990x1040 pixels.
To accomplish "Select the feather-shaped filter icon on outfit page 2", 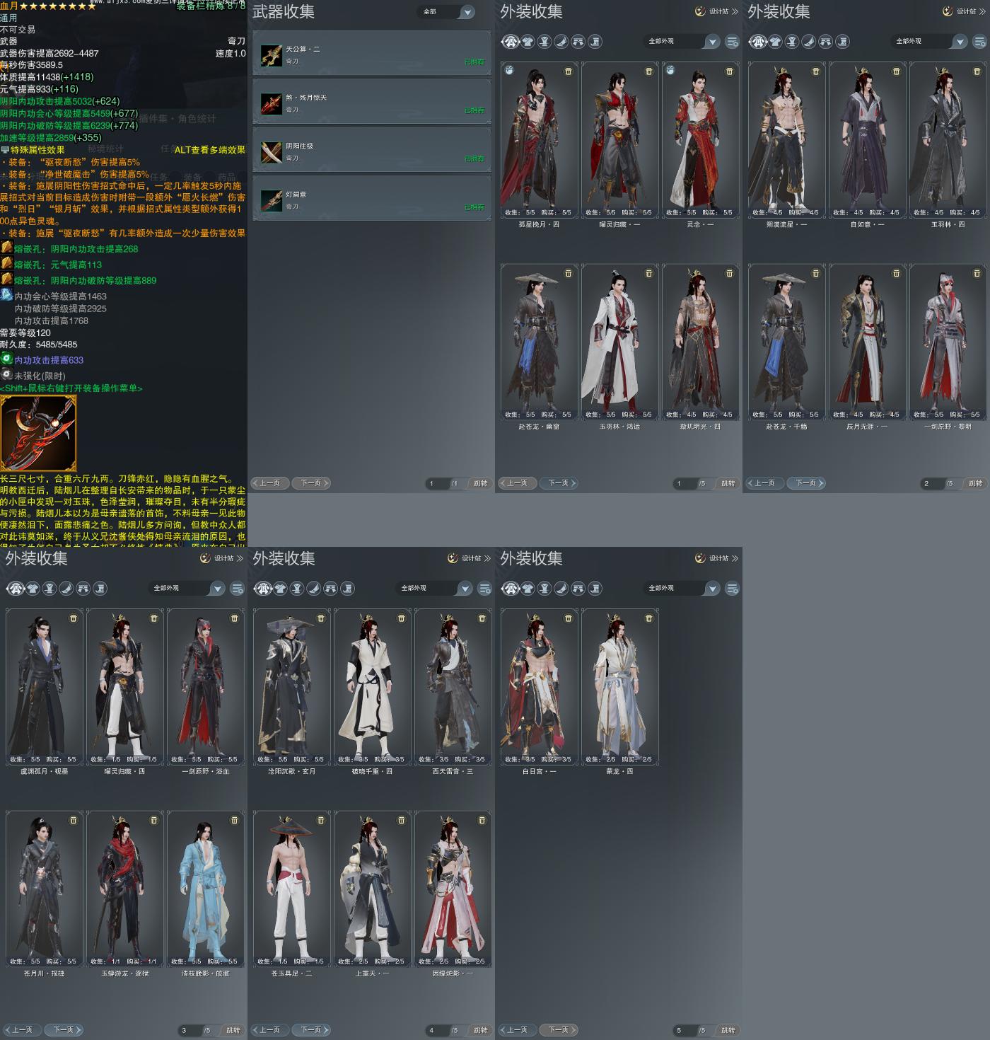I will click(808, 42).
